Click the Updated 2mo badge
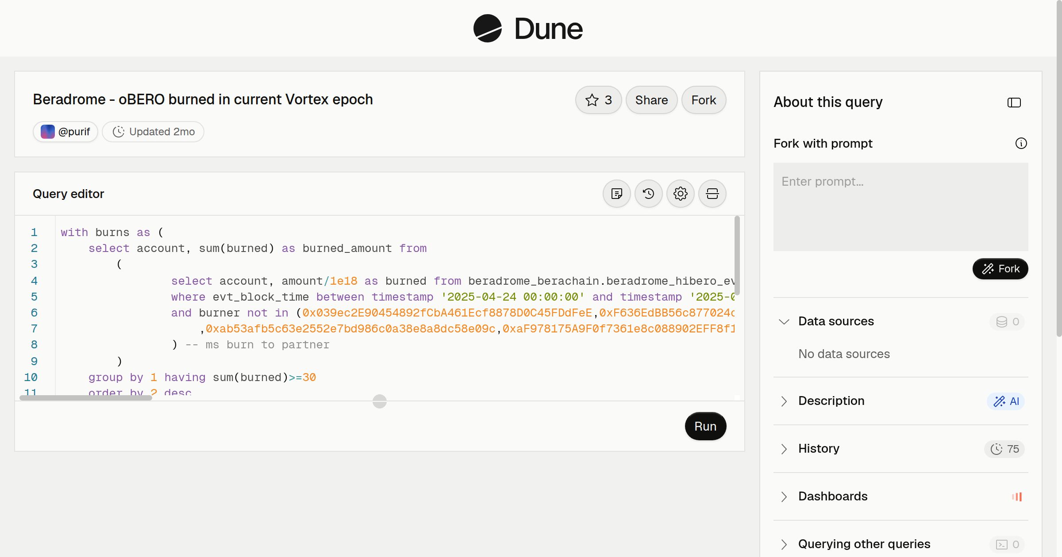The height and width of the screenshot is (557, 1062). 153,132
